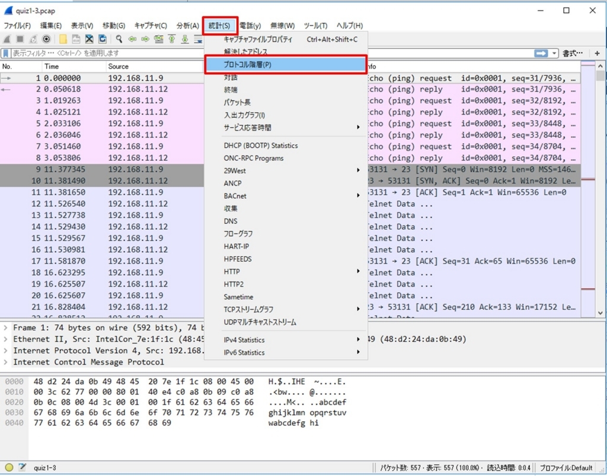Select 対話 in statistics menu

pyautogui.click(x=286, y=78)
